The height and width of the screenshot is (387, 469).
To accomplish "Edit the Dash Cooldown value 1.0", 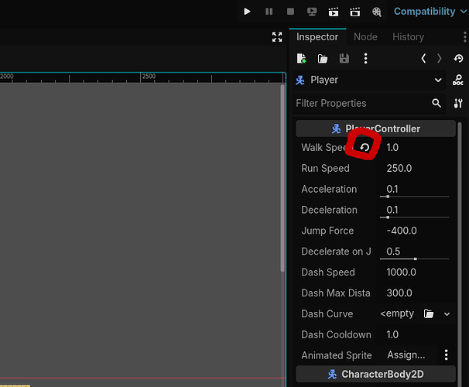I will coord(414,334).
